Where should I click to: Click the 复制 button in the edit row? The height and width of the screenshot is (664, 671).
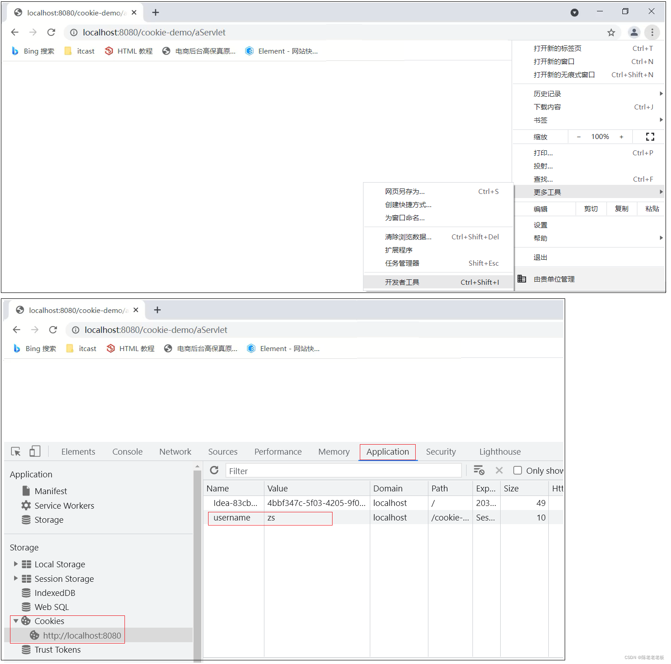coord(621,209)
